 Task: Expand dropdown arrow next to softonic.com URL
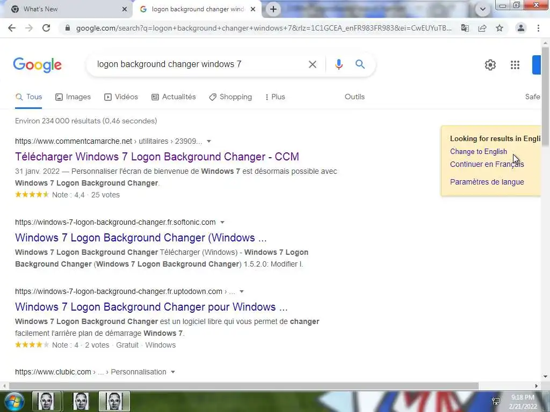coord(222,222)
